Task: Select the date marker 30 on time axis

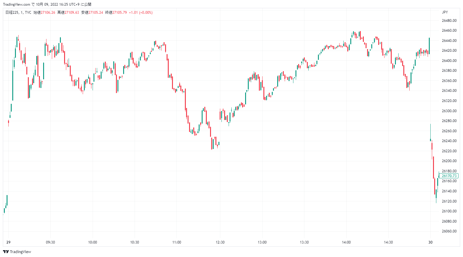Action: coord(430,242)
